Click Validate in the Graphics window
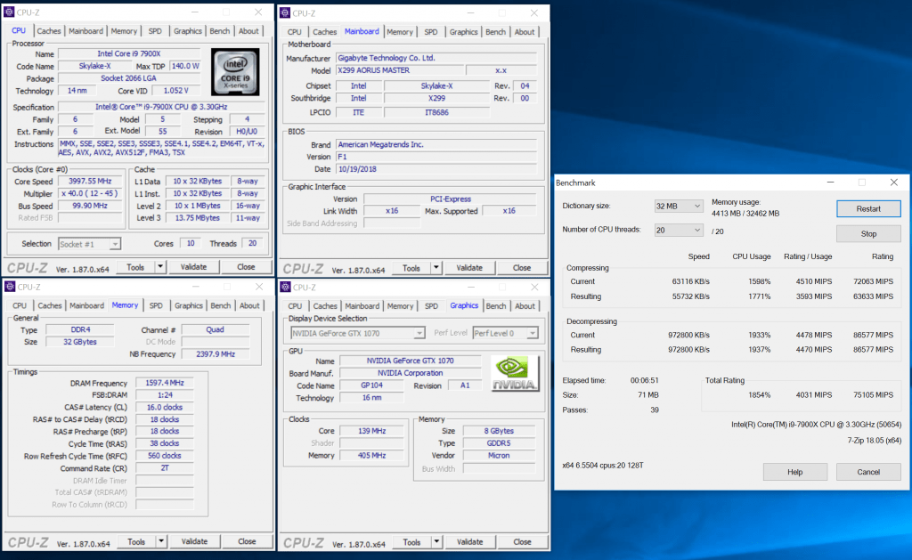Image resolution: width=912 pixels, height=560 pixels. pos(468,541)
